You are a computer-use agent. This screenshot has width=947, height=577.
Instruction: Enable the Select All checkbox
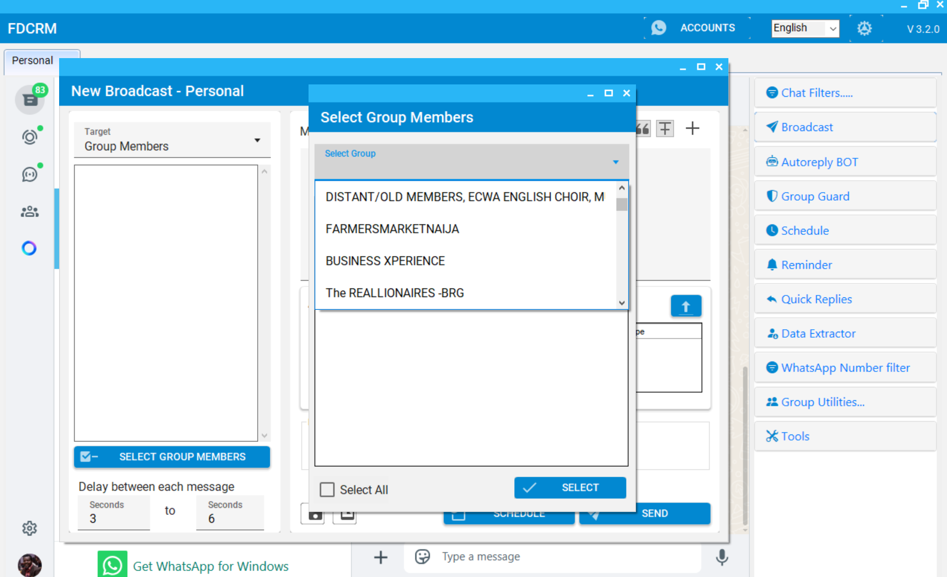tap(327, 490)
